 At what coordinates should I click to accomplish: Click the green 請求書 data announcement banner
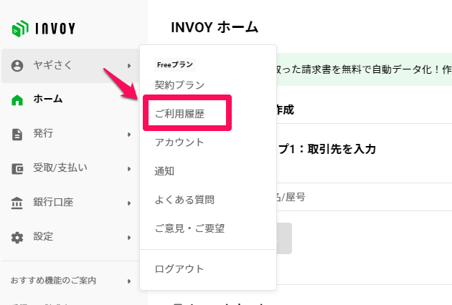pos(364,69)
